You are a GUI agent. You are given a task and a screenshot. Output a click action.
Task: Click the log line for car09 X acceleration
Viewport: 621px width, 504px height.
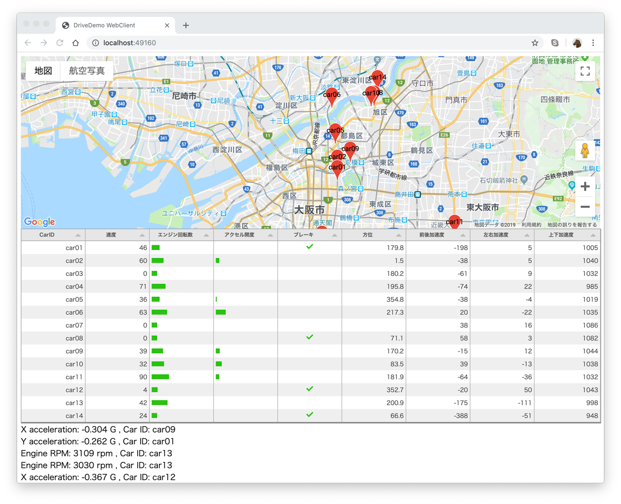click(98, 429)
